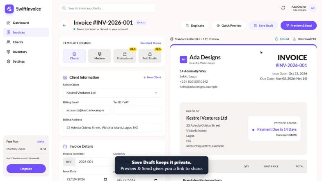Viewport: 322px width, 181px height.
Task: Click the DRAFT status badge
Action: click(x=141, y=23)
